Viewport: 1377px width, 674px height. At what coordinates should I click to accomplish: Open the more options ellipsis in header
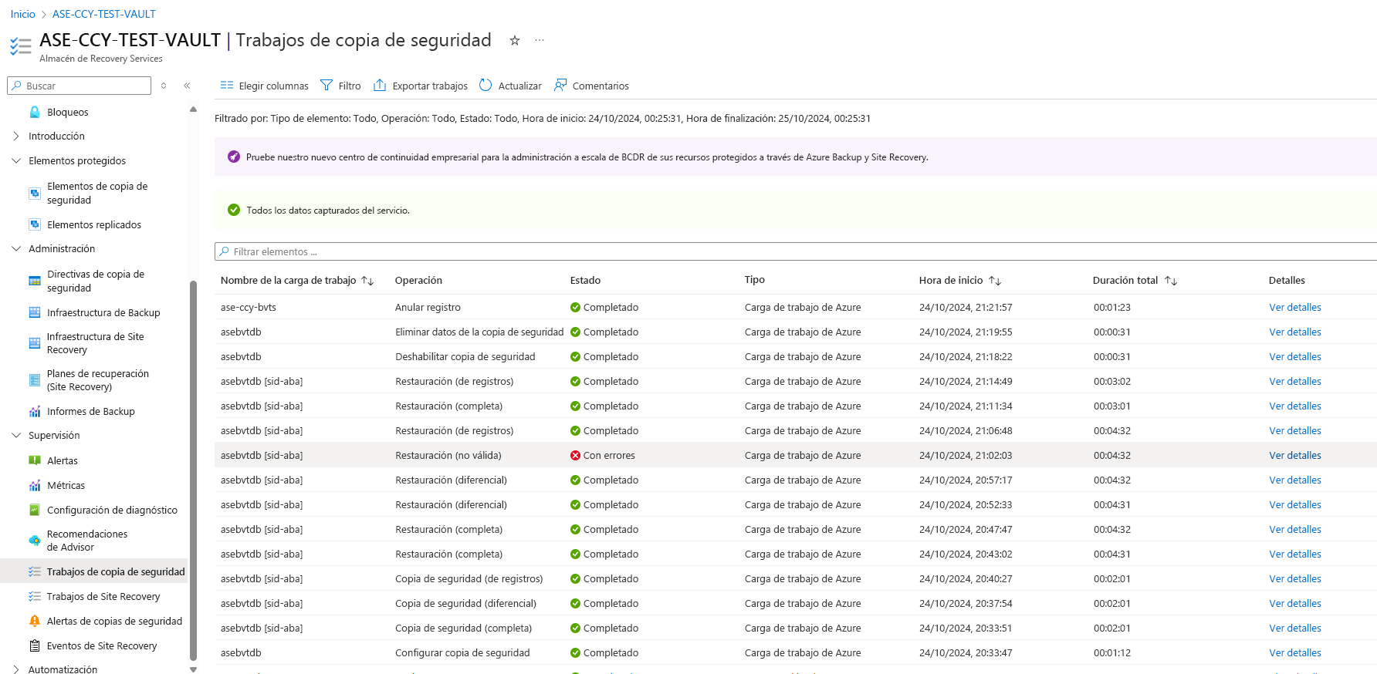click(540, 41)
